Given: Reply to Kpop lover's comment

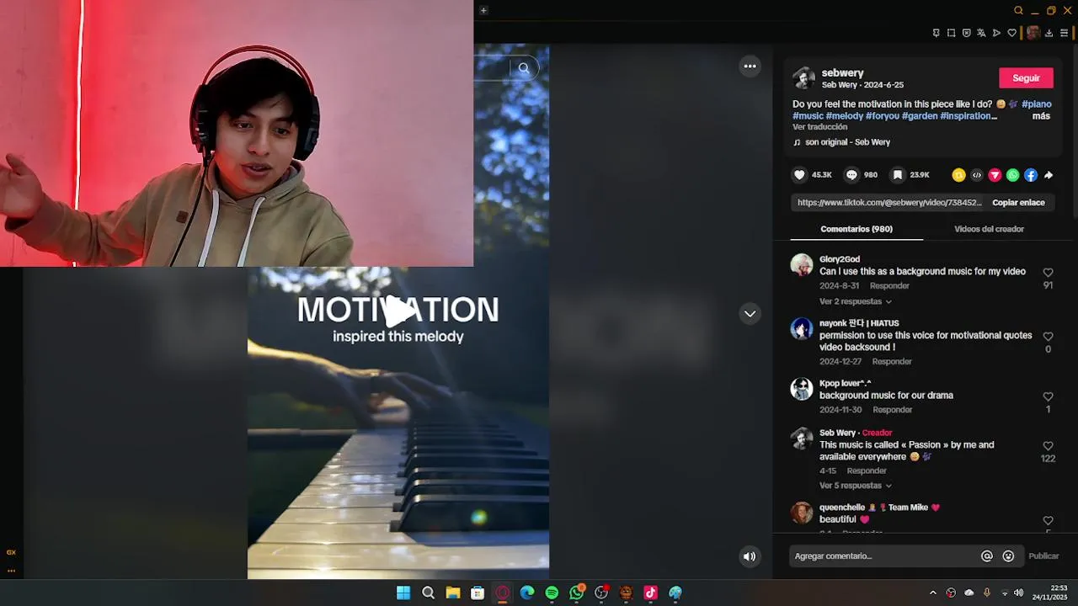Looking at the screenshot, I should coord(893,410).
